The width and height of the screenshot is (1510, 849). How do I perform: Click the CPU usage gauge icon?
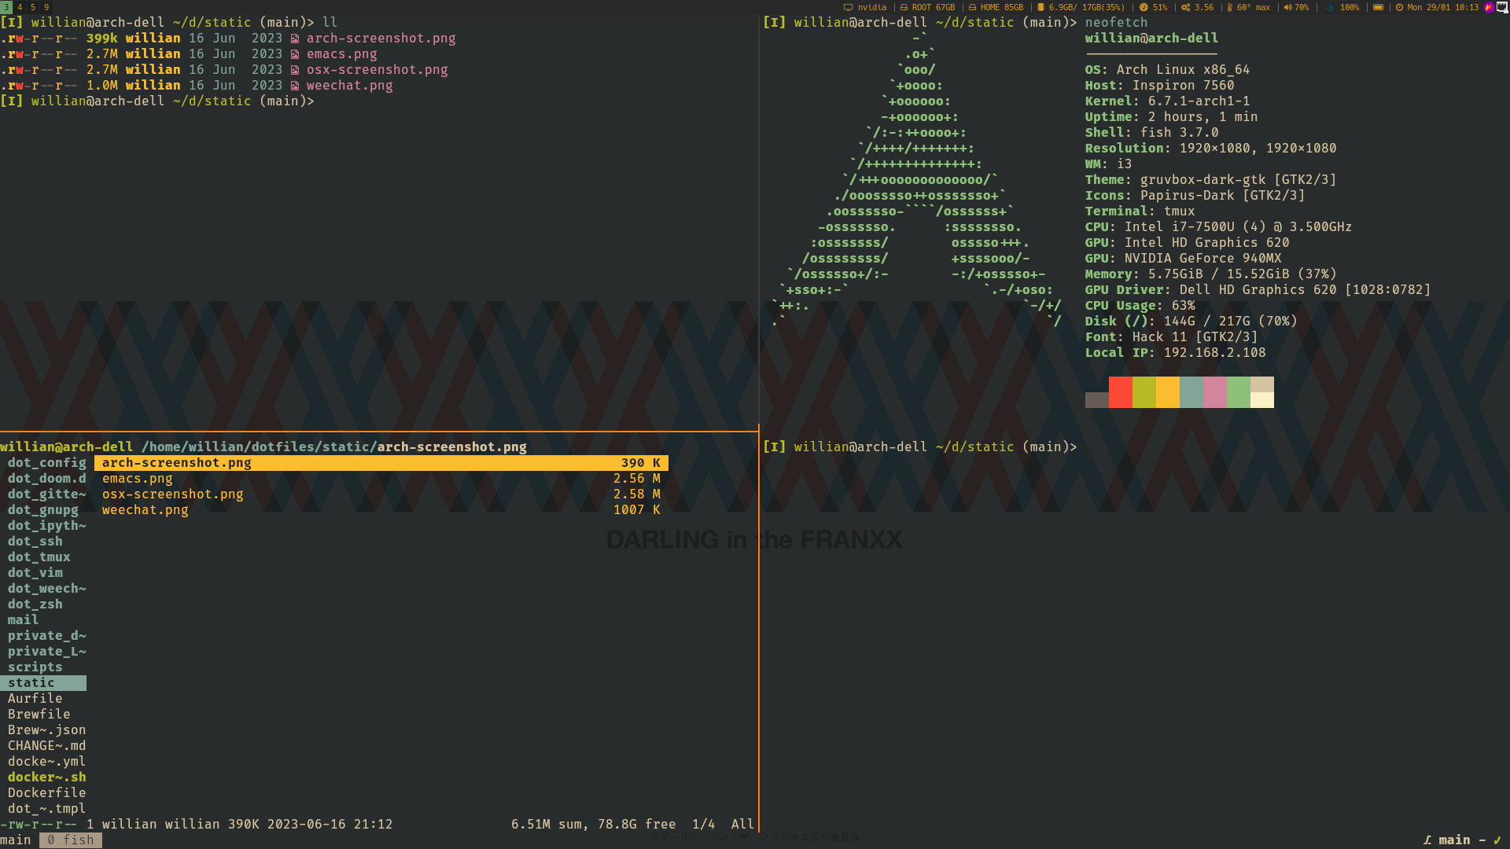(x=1144, y=7)
